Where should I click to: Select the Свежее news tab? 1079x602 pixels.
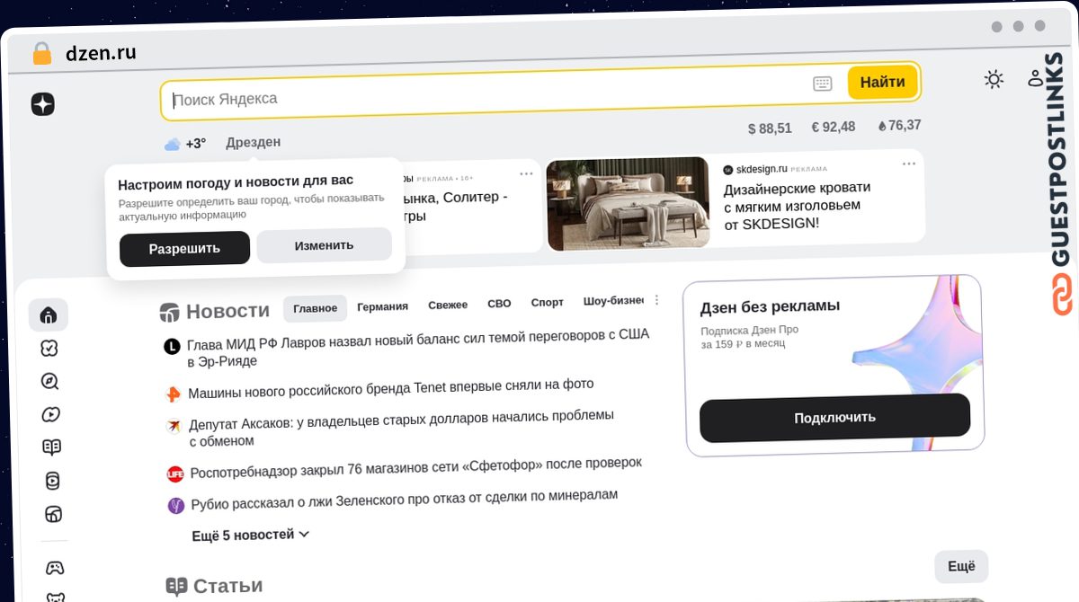(x=448, y=305)
